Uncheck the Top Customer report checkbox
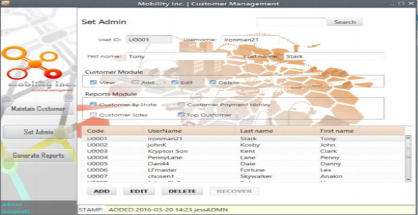Screen dimensions: 418x215 182,115
